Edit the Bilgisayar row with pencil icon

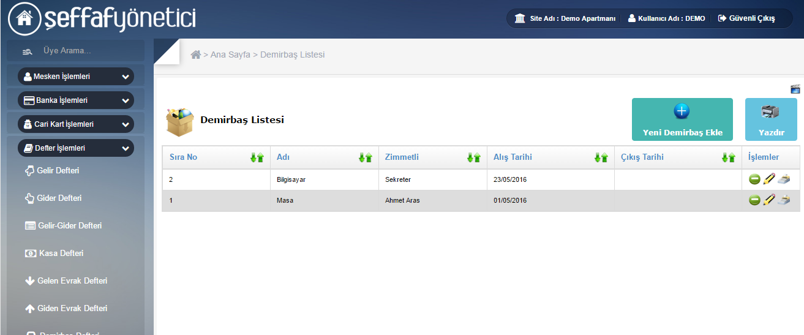coord(769,179)
